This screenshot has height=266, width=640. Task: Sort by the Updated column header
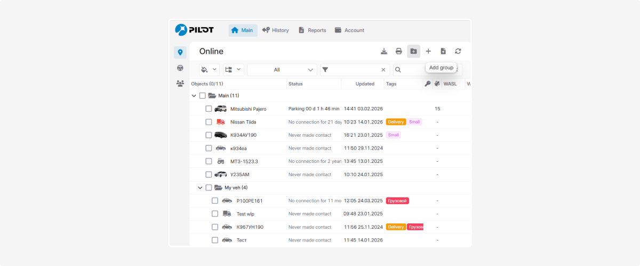point(365,84)
